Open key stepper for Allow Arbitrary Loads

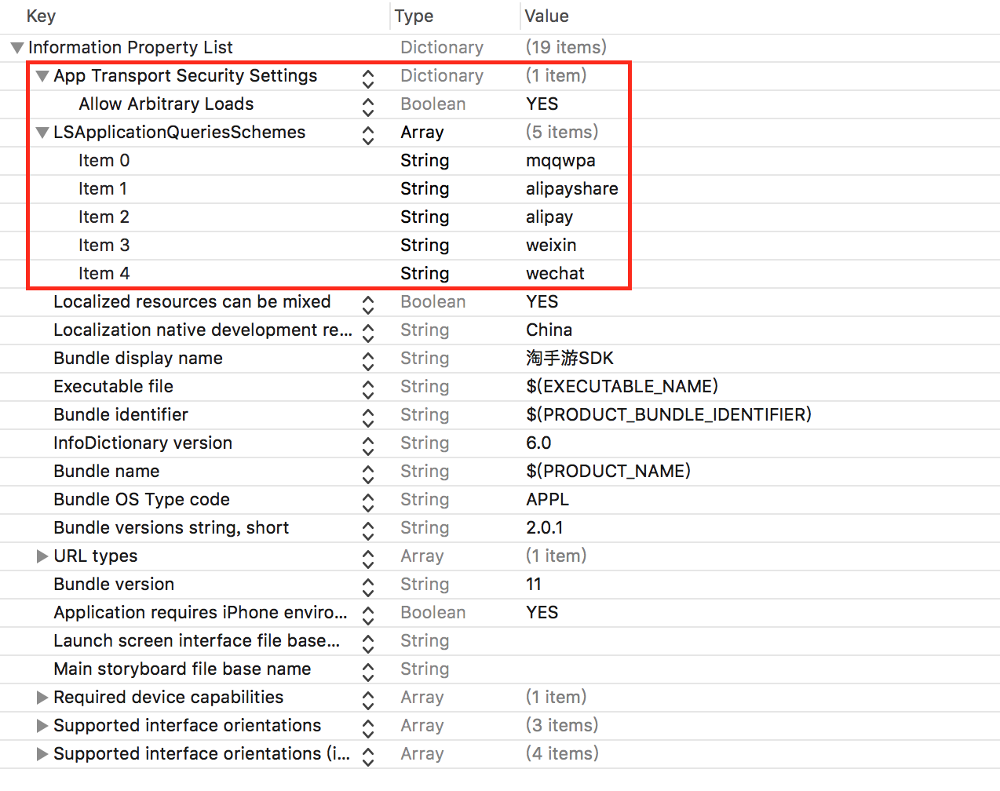[368, 106]
